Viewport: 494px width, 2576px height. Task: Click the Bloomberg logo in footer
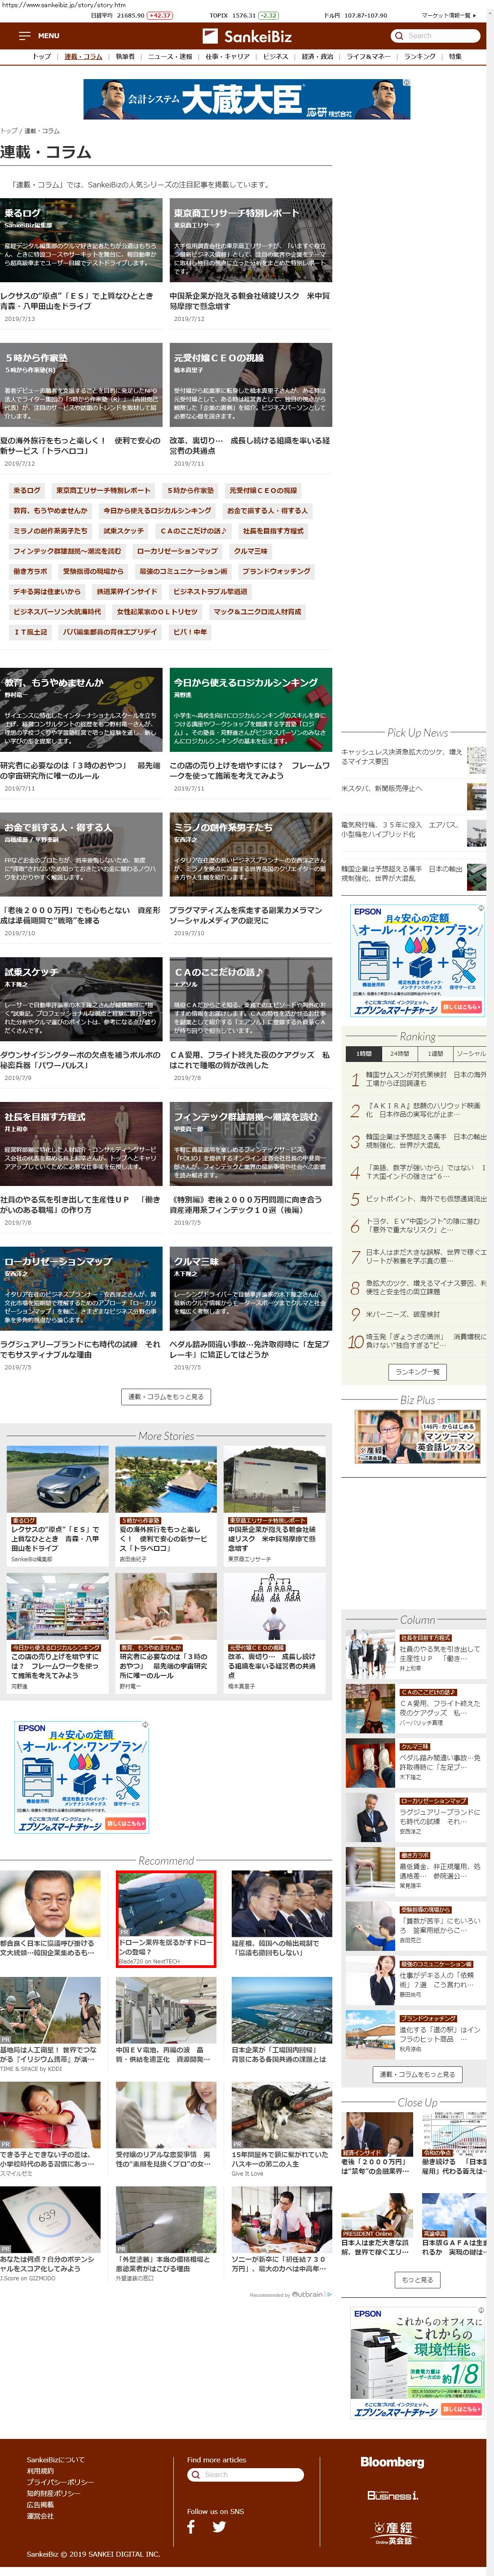coord(392,2462)
